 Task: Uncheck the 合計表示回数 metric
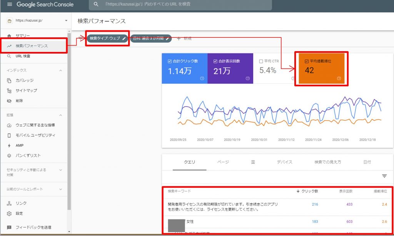pos(215,61)
